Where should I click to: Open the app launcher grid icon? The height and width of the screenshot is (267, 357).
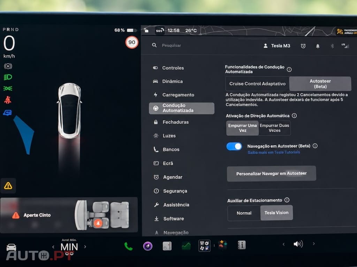(x=204, y=245)
